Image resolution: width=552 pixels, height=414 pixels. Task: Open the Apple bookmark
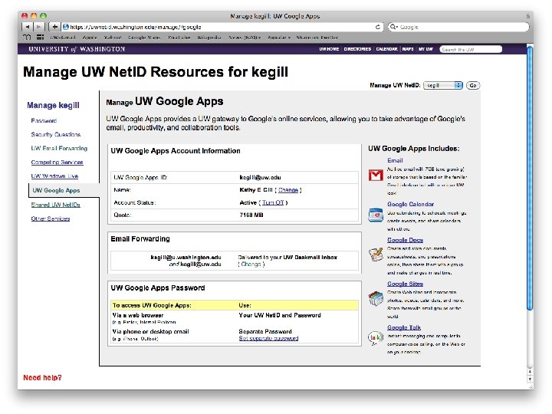point(90,38)
